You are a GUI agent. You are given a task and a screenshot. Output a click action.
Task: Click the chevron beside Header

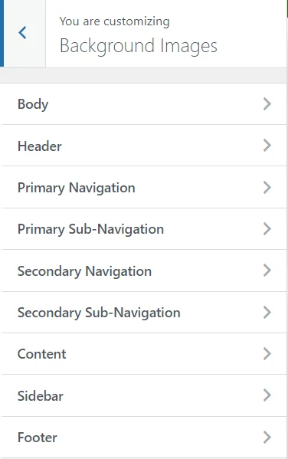click(267, 146)
